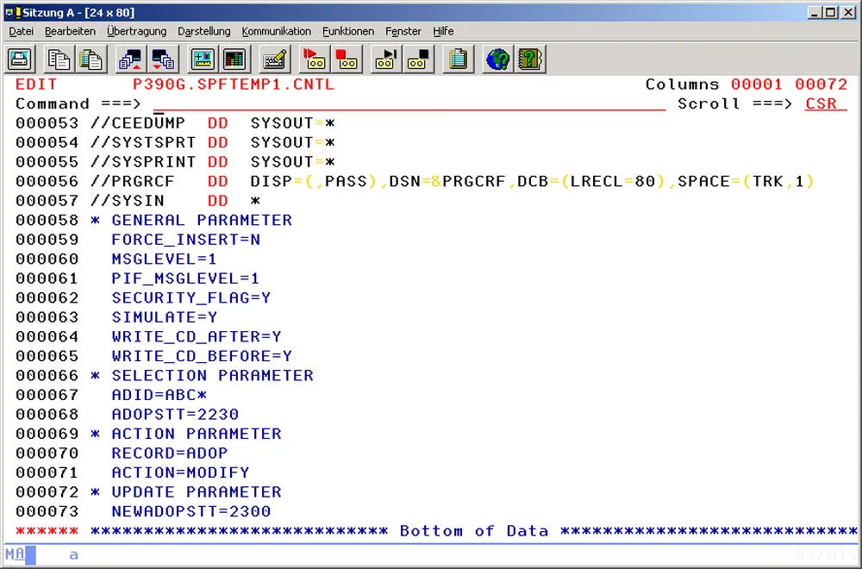The width and height of the screenshot is (862, 569).
Task: Open the color mapping settings
Action: click(233, 59)
